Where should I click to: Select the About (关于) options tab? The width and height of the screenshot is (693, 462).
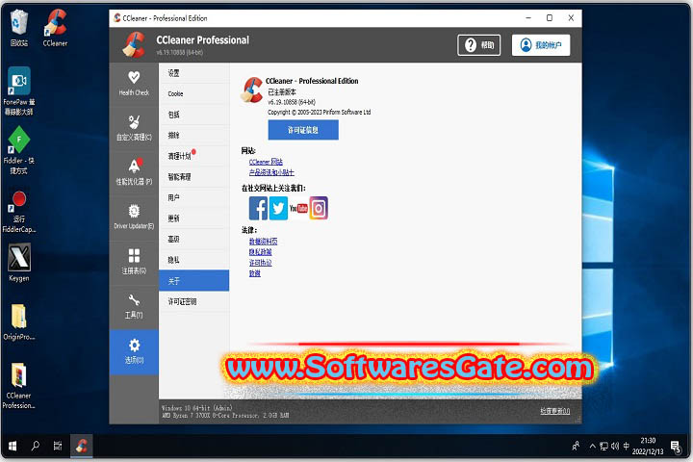point(194,281)
